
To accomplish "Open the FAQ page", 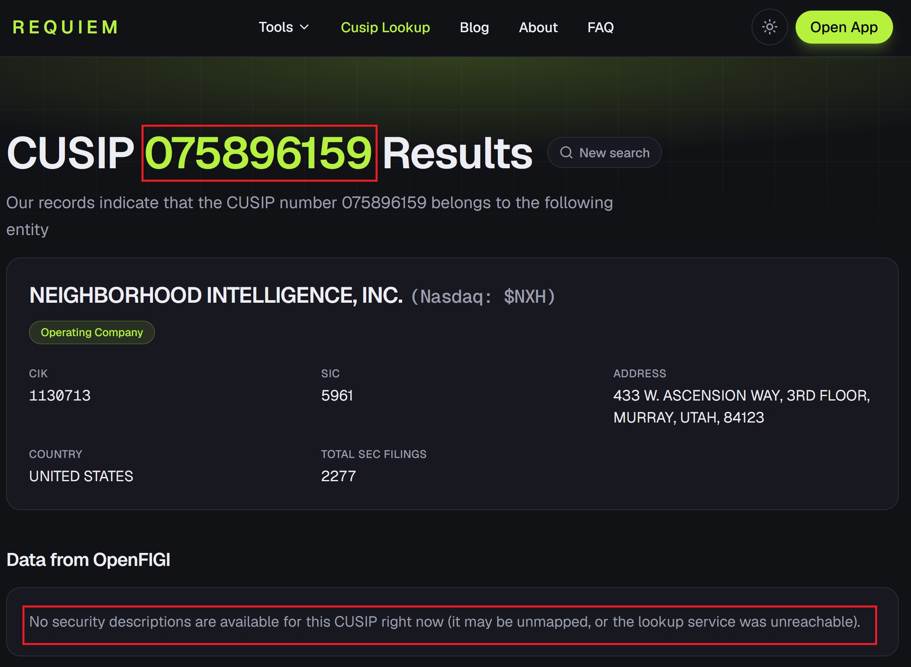I will [x=601, y=27].
